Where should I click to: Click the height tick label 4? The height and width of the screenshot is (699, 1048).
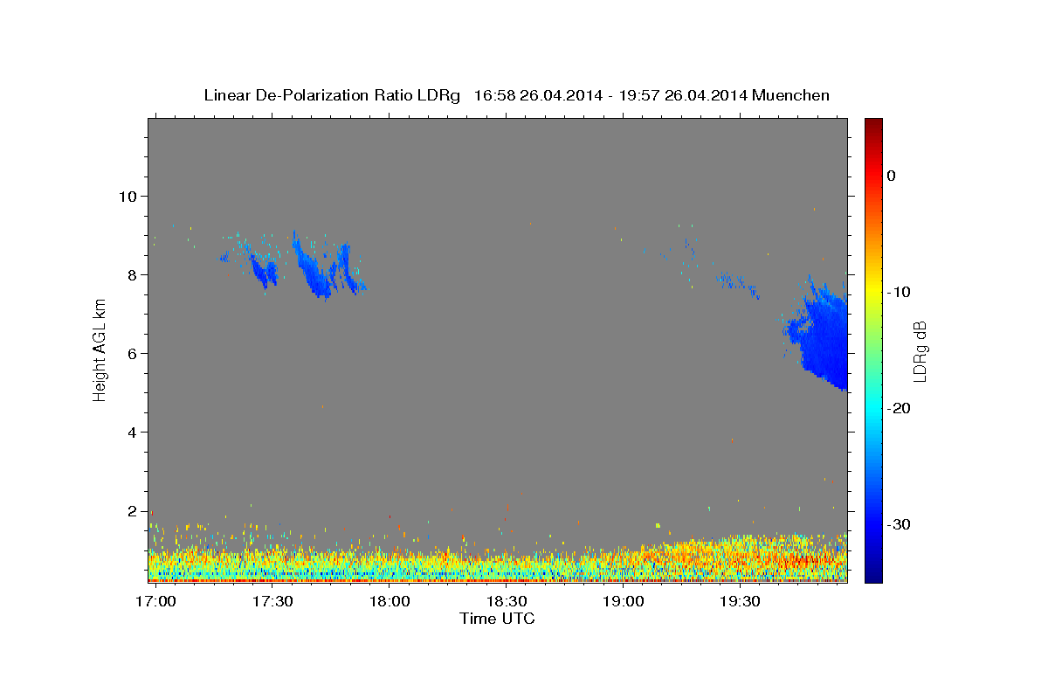[133, 432]
